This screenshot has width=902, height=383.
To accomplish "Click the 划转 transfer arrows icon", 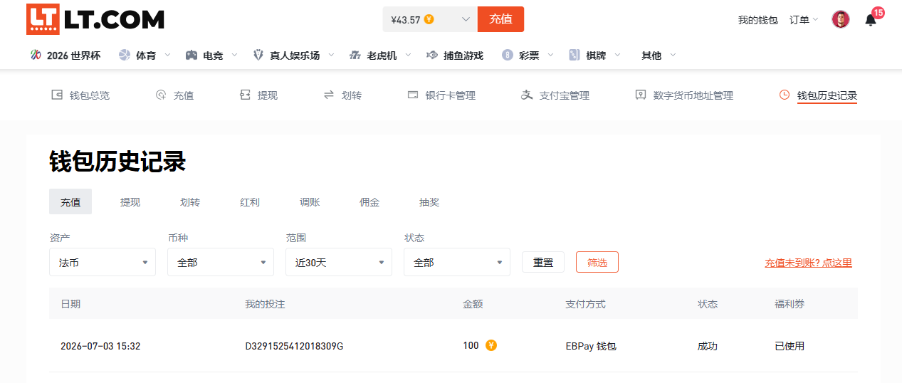I will [x=329, y=95].
